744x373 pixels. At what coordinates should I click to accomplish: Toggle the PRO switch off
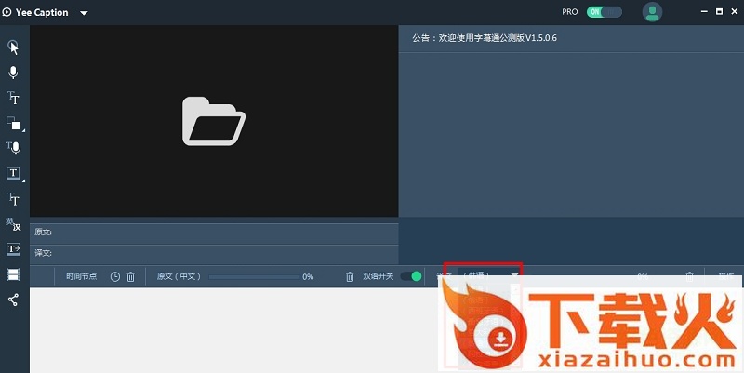coord(604,12)
